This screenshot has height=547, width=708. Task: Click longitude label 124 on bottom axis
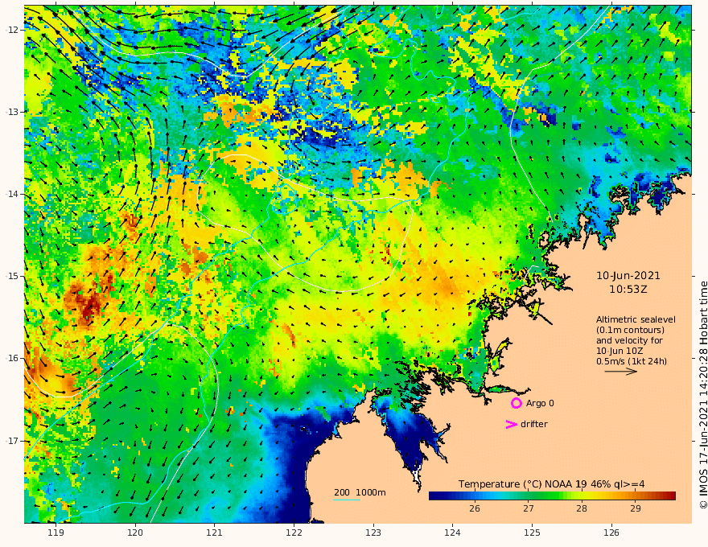453,533
